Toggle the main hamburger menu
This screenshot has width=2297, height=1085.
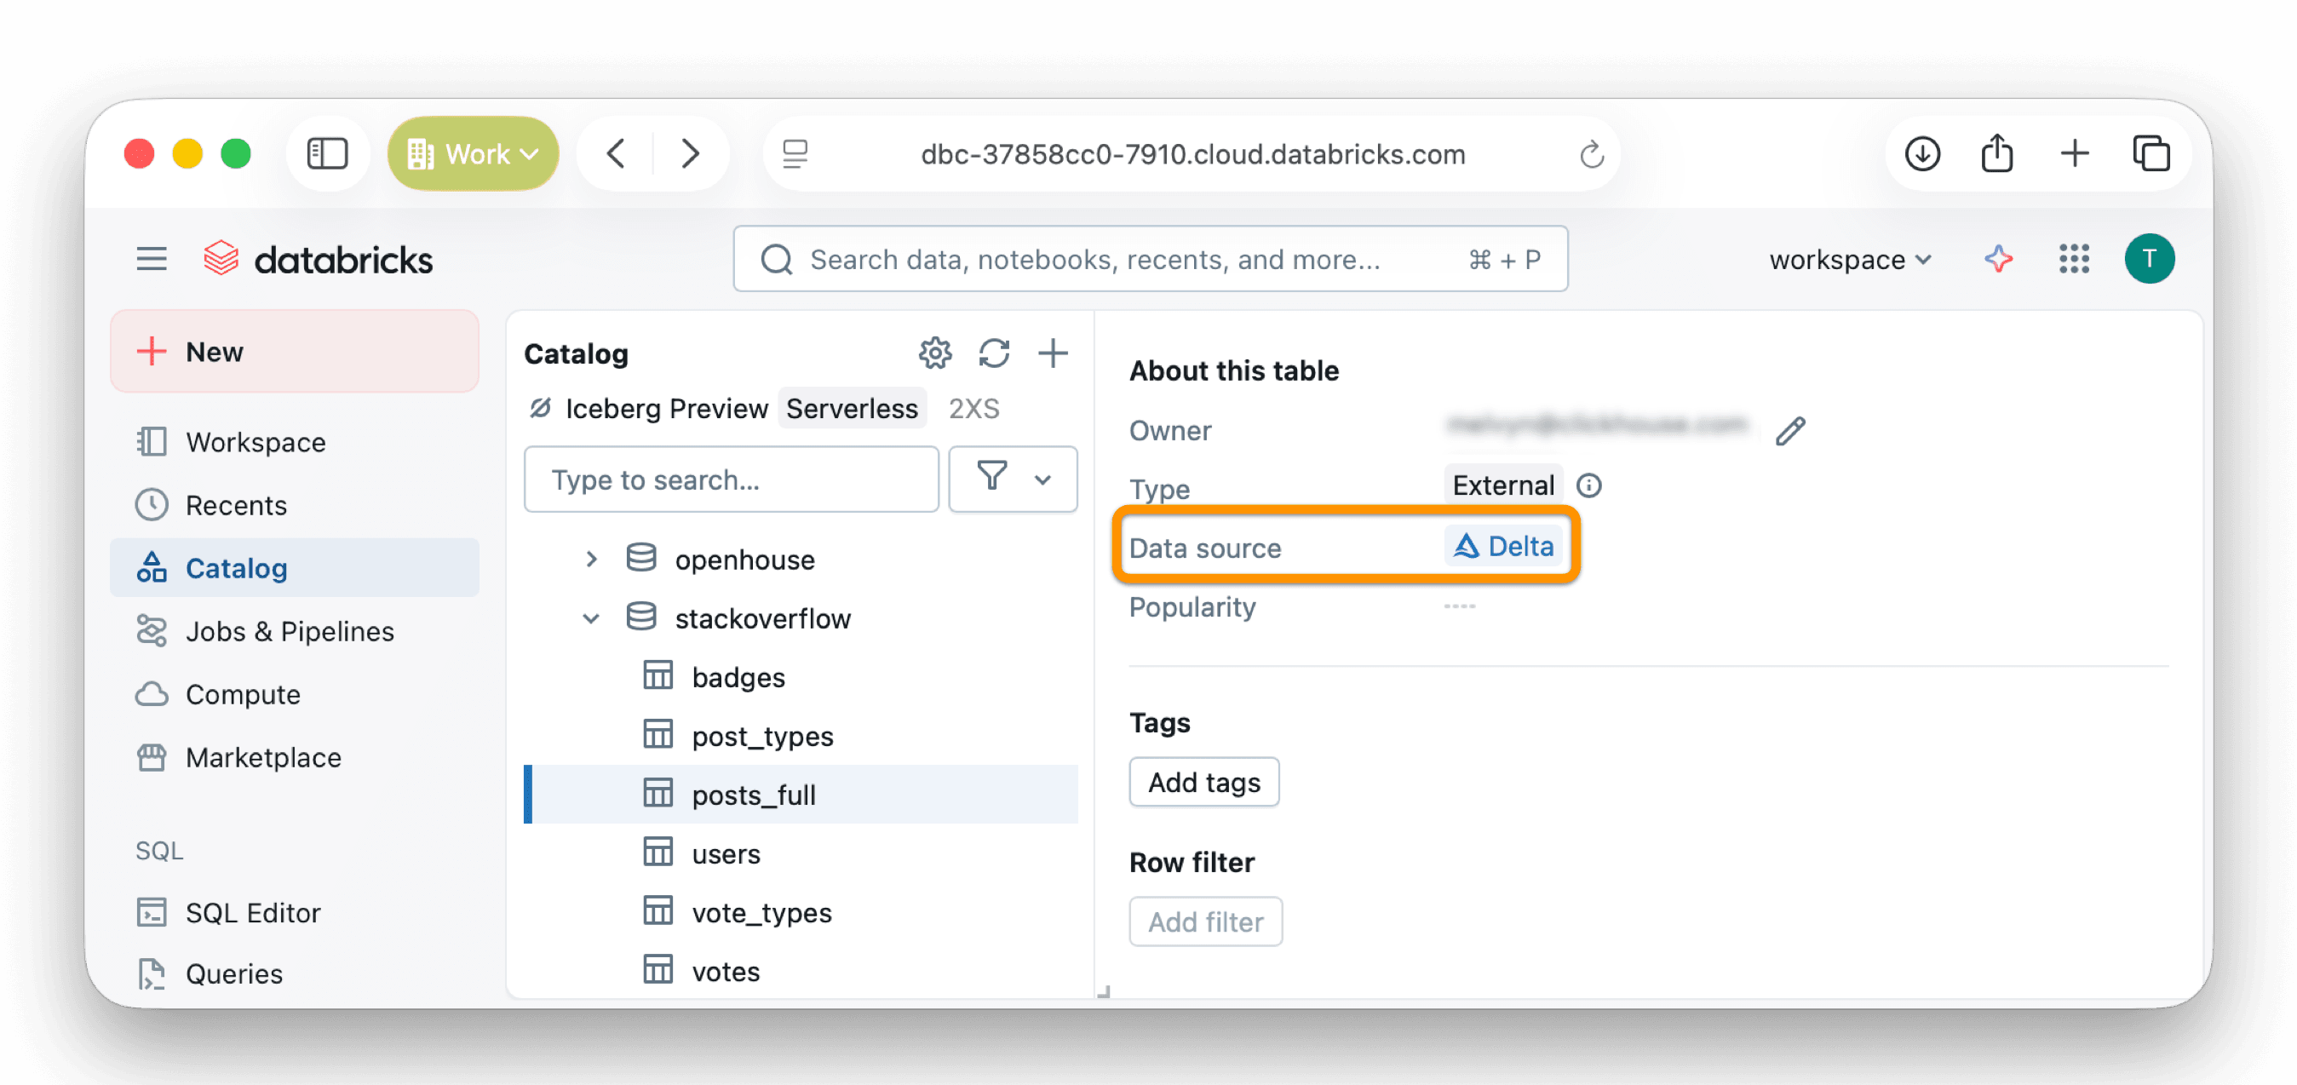(x=152, y=259)
